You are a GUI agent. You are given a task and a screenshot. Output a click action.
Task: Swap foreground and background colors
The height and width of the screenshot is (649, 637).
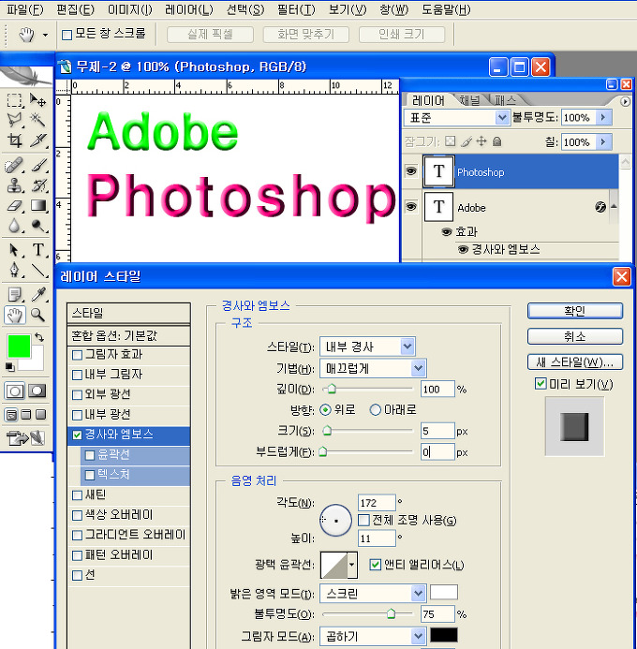tap(39, 337)
